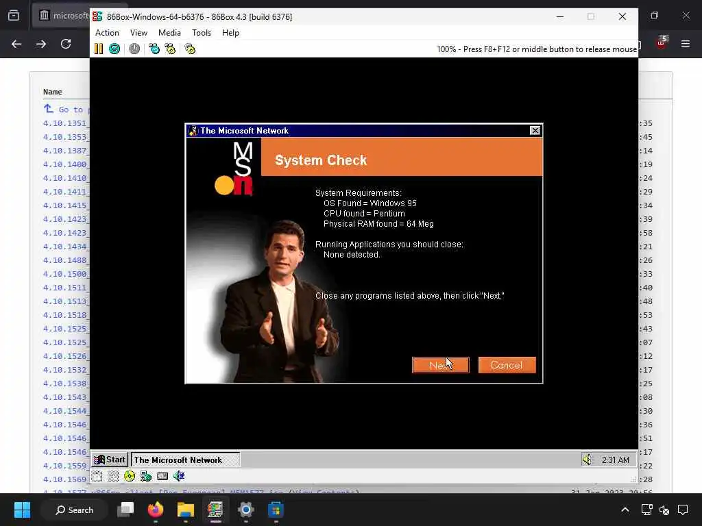This screenshot has height=526, width=702.
Task: Click the sound speaker icon in 86Box status bar
Action: pos(179,476)
